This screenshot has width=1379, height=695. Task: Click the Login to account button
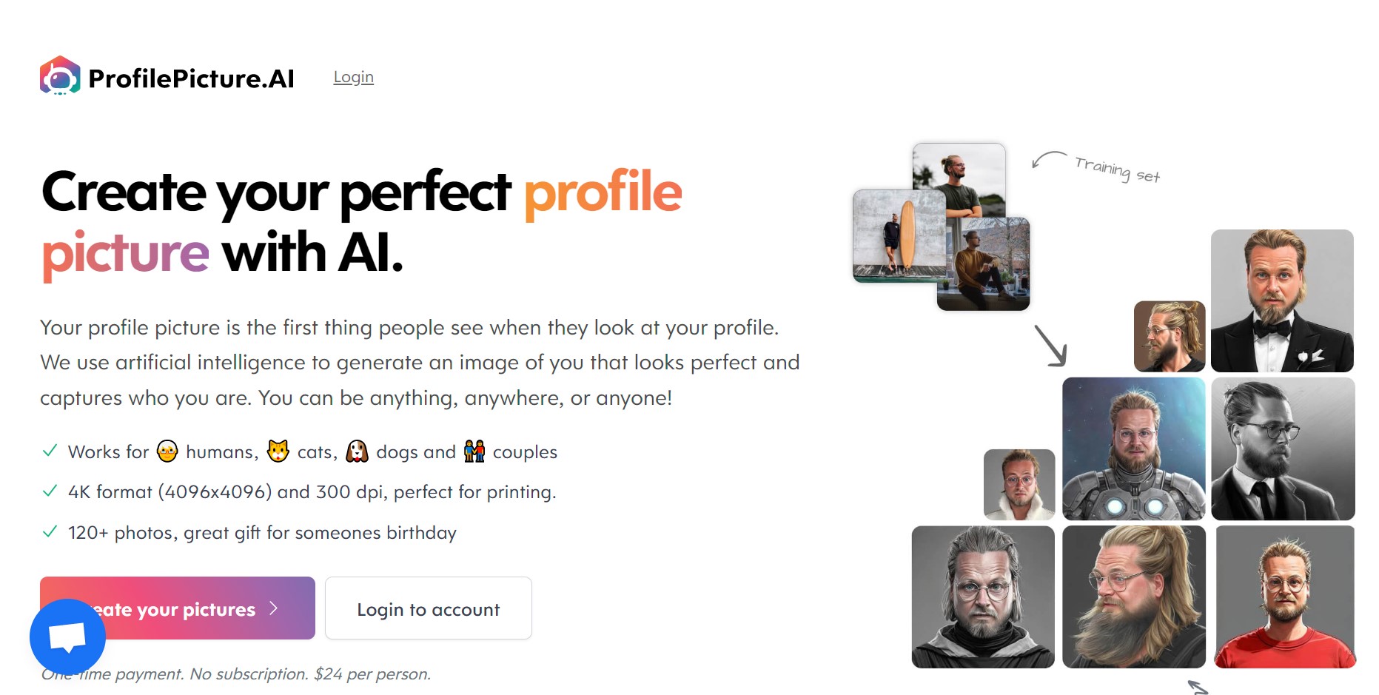428,608
